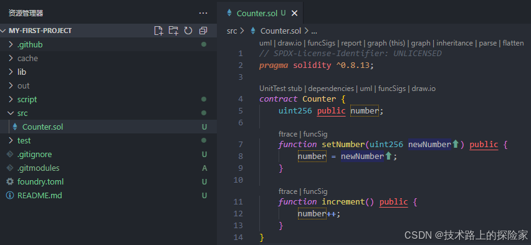The width and height of the screenshot is (531, 245).
Task: Expand the out folder
Action: click(11, 86)
